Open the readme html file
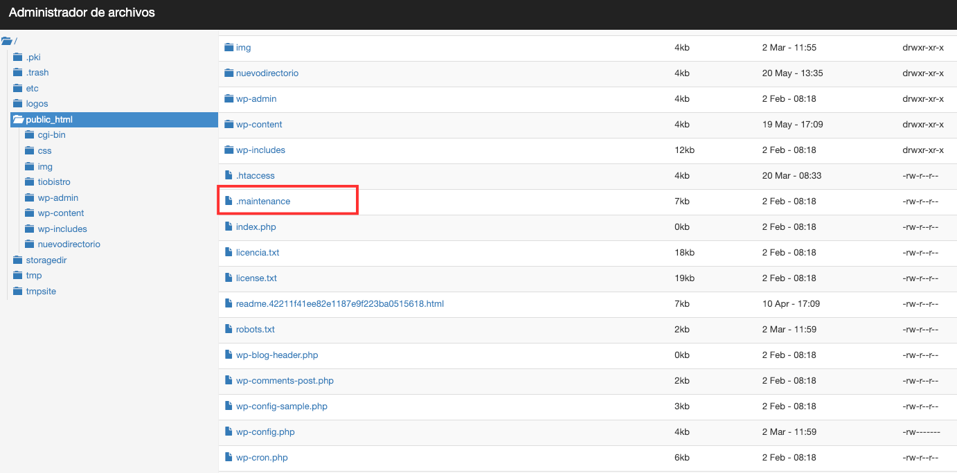957x473 pixels. (x=339, y=304)
